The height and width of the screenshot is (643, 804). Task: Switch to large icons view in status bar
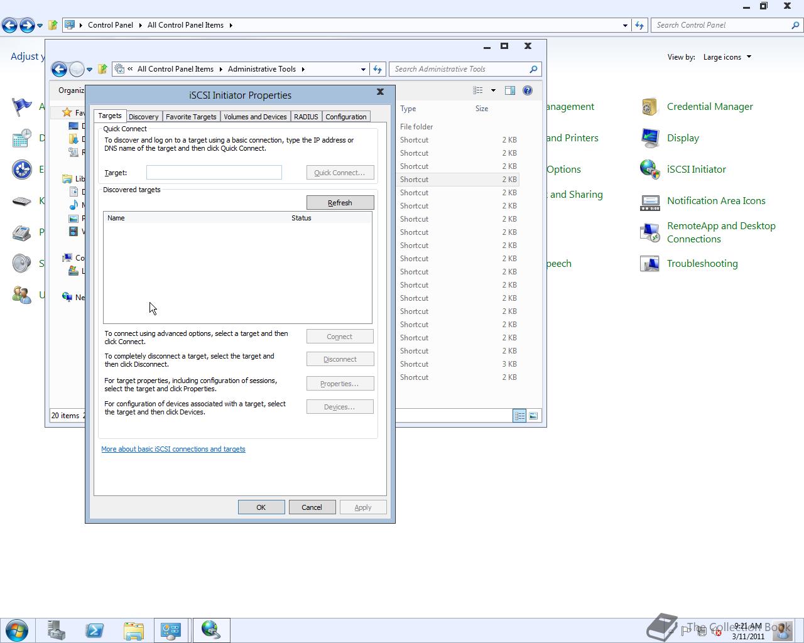[x=533, y=416]
